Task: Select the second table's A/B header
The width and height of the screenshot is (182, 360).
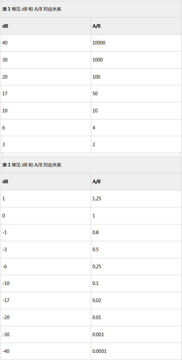Action: [136, 182]
